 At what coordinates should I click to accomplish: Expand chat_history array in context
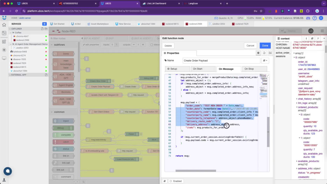click(x=297, y=99)
